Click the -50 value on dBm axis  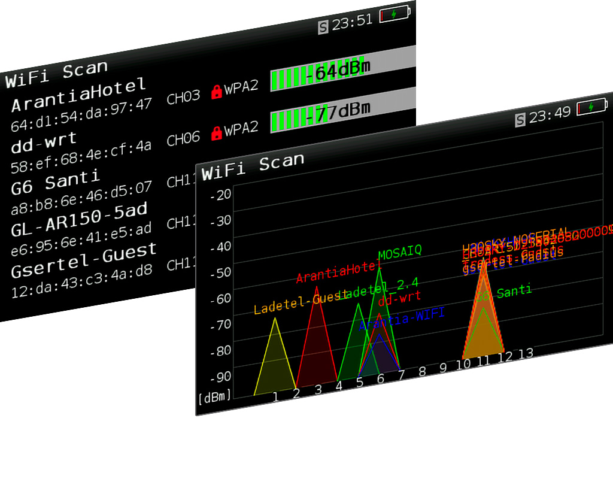click(x=221, y=272)
